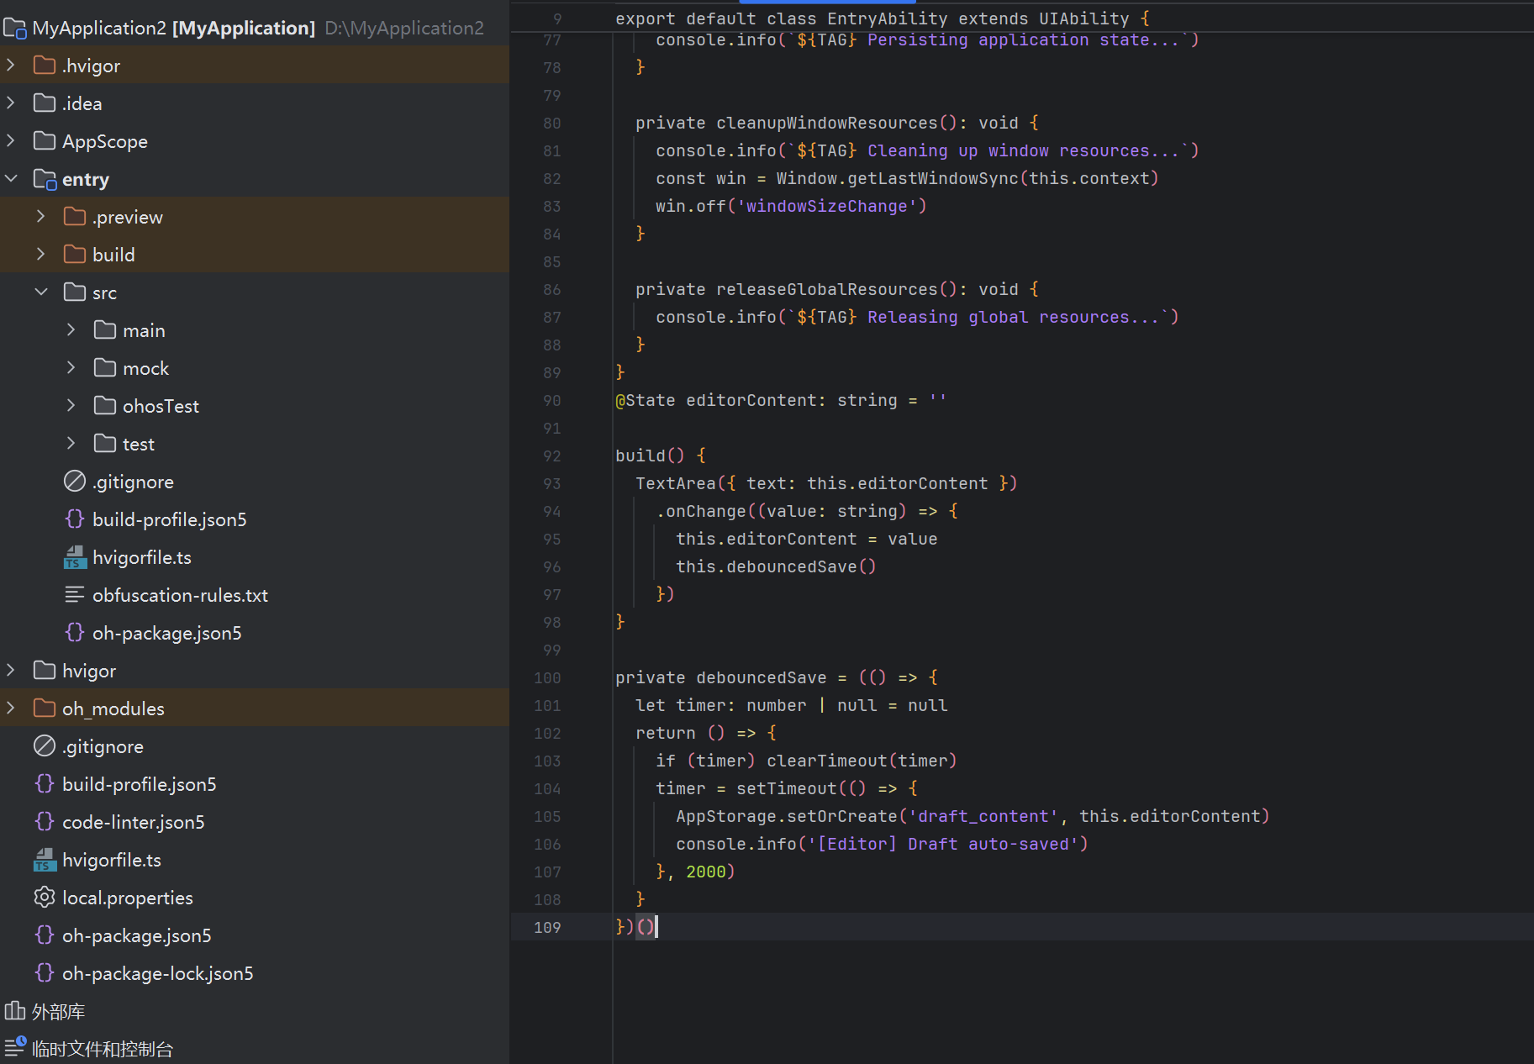Image resolution: width=1534 pixels, height=1064 pixels.
Task: Select root build-profile.json5 file
Action: (140, 784)
